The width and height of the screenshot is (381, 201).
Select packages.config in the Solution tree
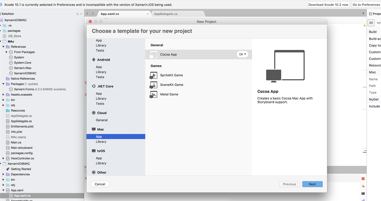pos(22,153)
